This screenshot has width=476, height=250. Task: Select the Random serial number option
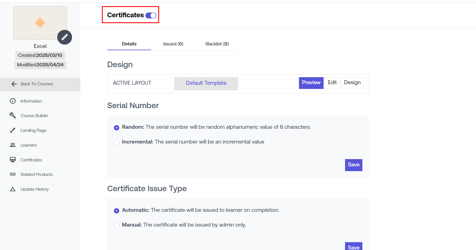117,128
